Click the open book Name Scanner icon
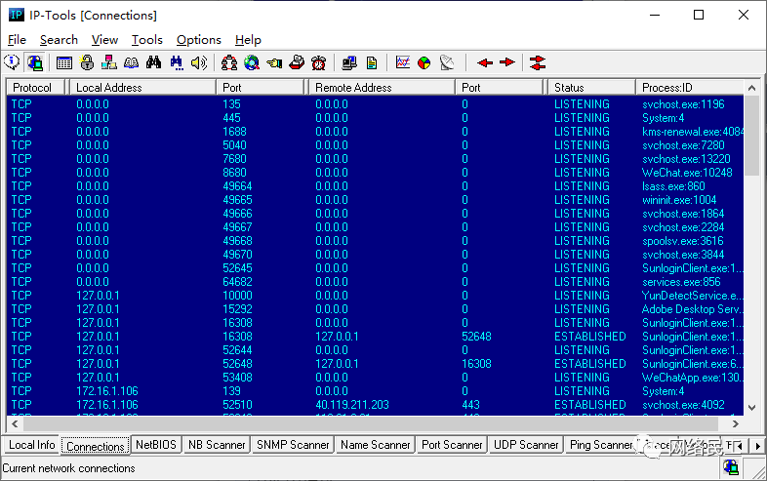 (131, 62)
